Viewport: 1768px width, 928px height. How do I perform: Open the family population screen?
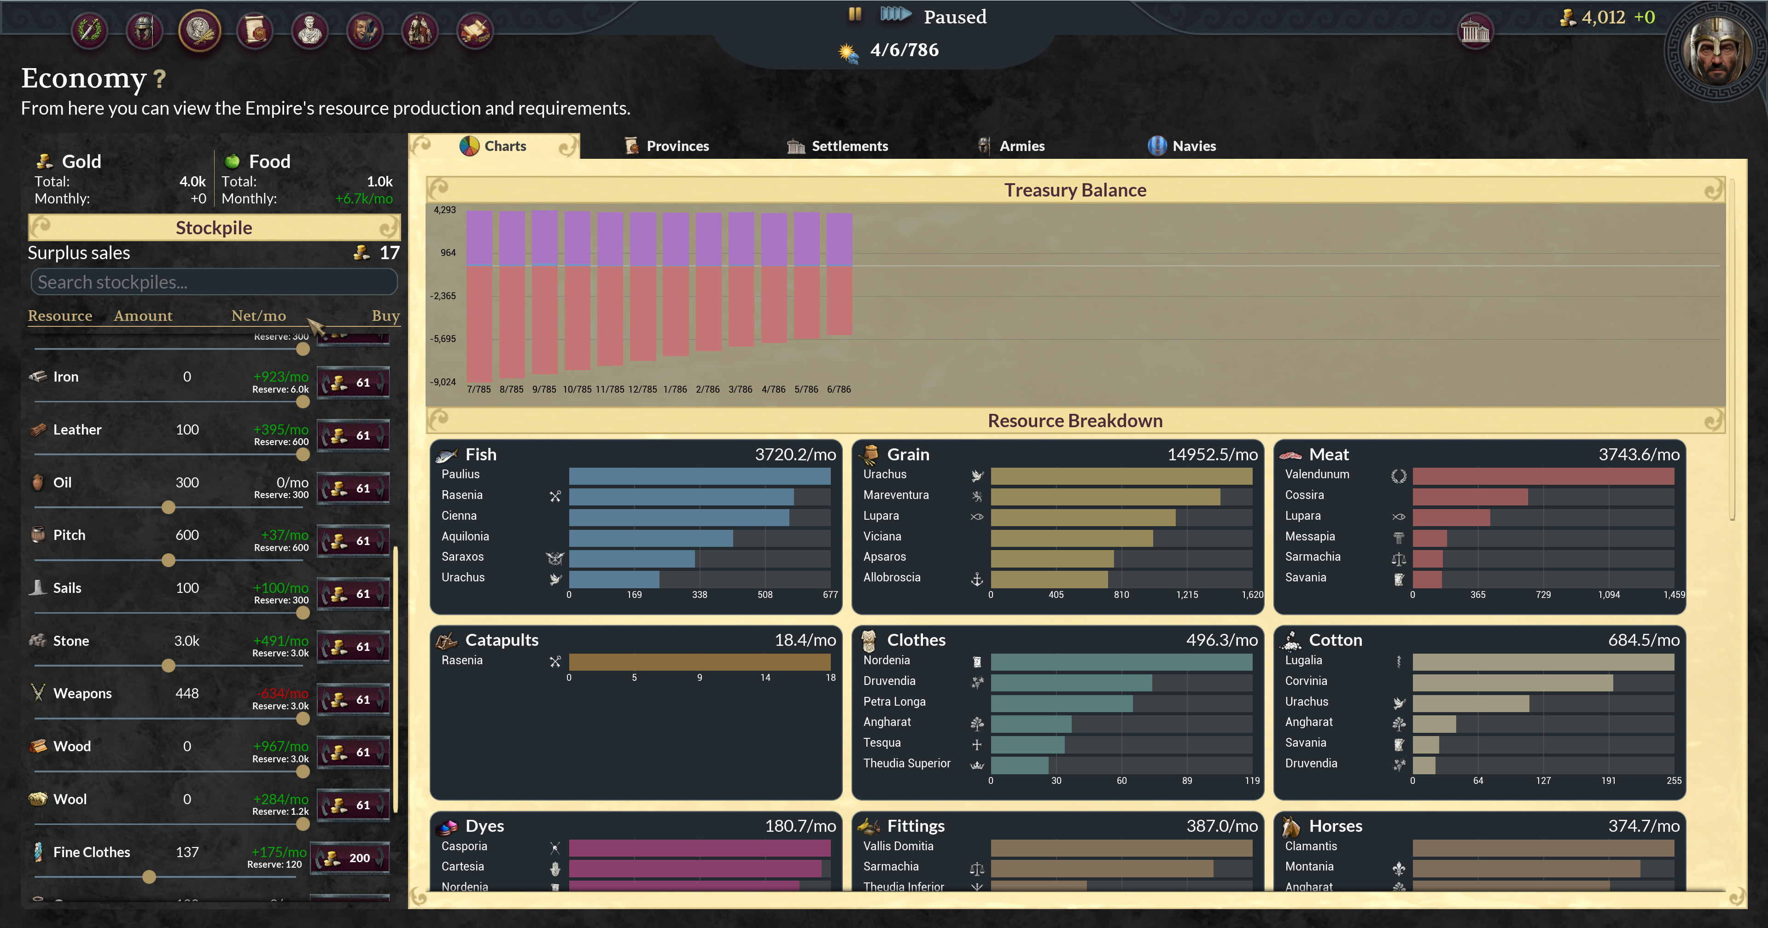pos(420,31)
